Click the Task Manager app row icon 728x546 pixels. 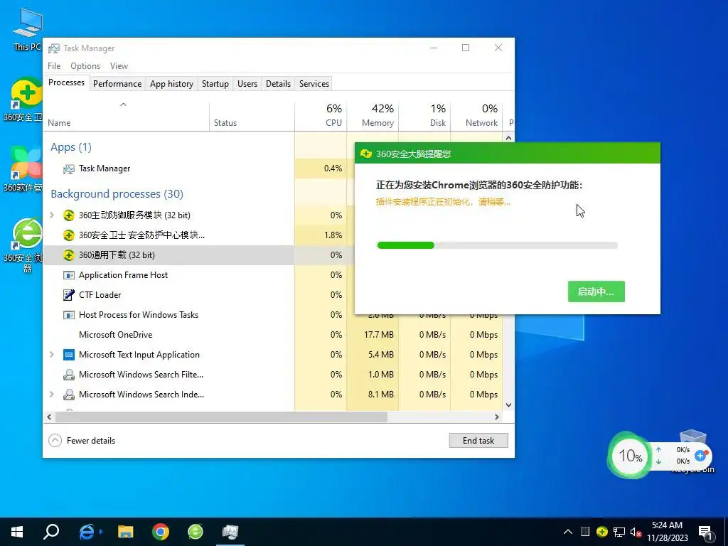coord(69,168)
